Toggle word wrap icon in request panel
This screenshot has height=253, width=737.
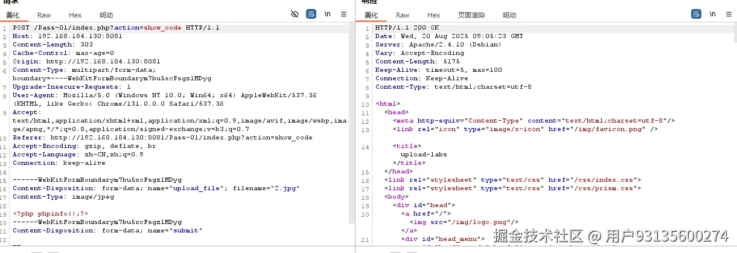311,14
